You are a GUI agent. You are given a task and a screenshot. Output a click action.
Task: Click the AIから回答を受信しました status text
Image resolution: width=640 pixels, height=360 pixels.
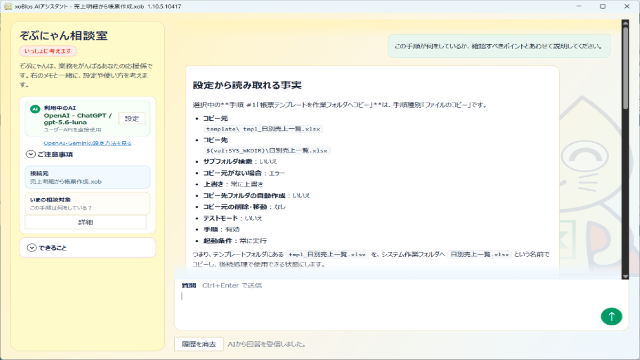[x=267, y=344]
